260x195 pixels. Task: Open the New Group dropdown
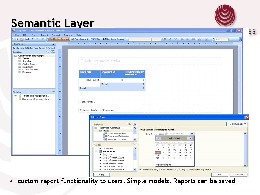point(237,124)
